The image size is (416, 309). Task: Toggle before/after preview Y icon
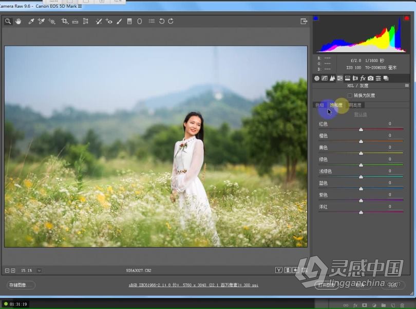278,270
